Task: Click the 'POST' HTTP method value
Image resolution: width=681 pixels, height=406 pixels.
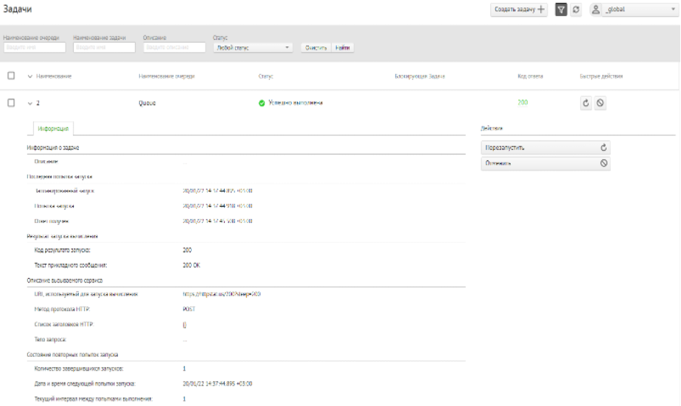Action: point(189,310)
